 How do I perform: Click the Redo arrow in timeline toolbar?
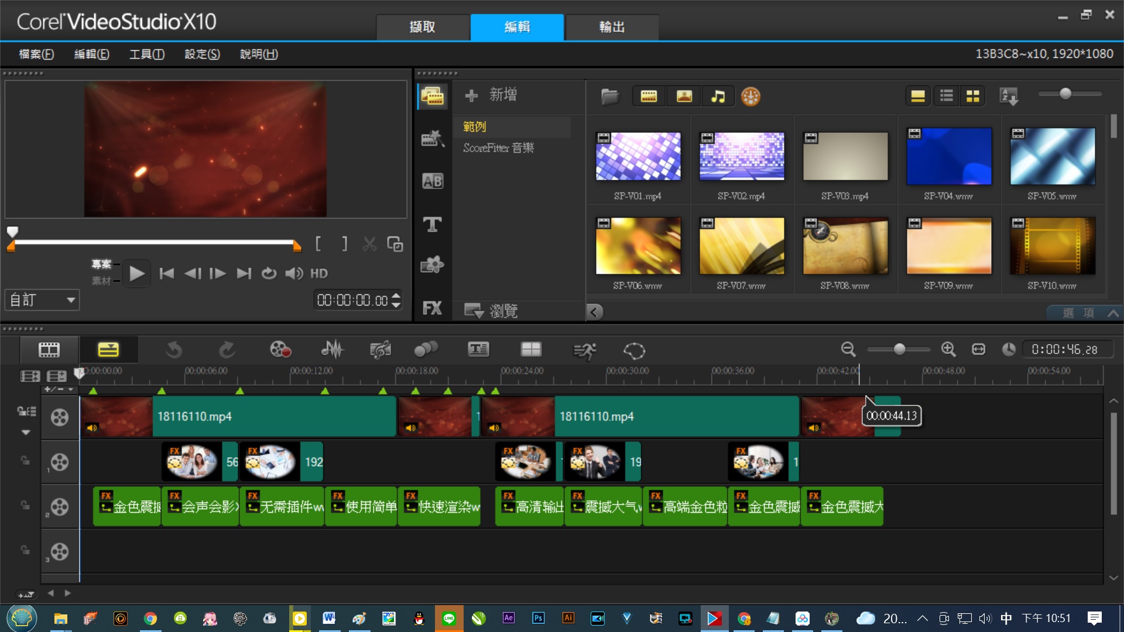227,350
